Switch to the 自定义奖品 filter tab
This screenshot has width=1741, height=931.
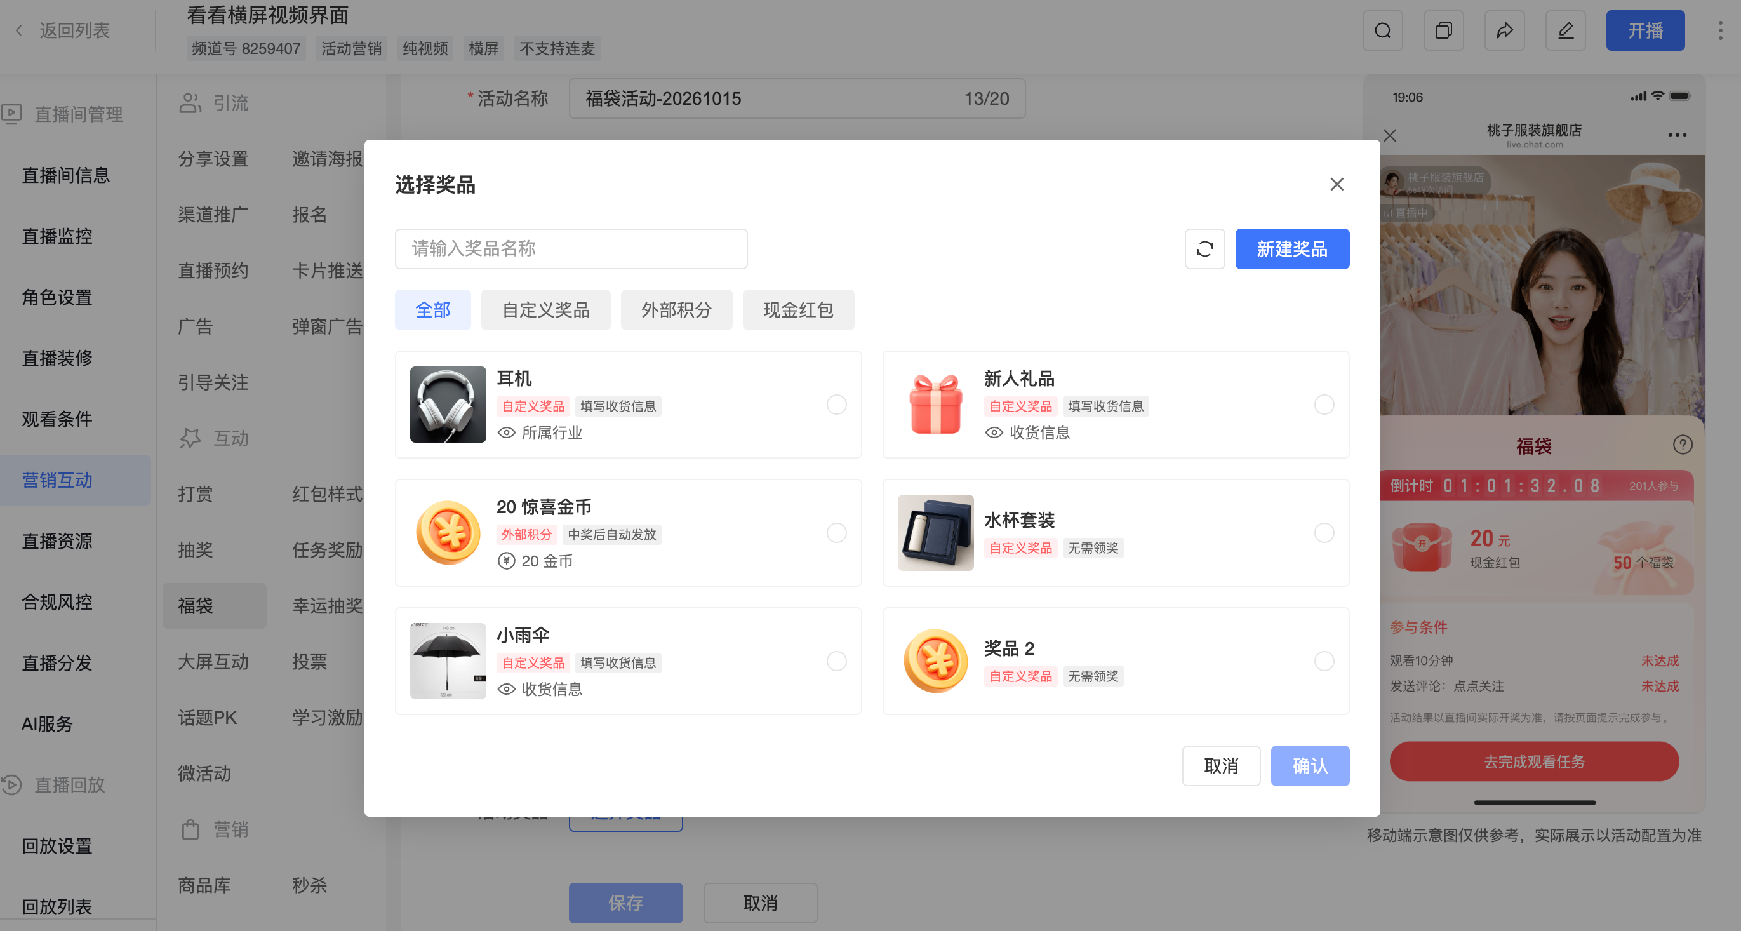(x=545, y=310)
